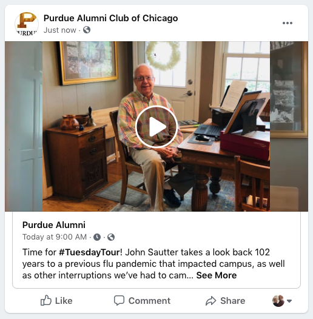Click the clock icon after 9:00 AM
This screenshot has width=313, height=319.
click(x=97, y=237)
